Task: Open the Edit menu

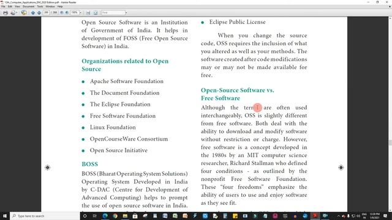Action: coord(10,7)
